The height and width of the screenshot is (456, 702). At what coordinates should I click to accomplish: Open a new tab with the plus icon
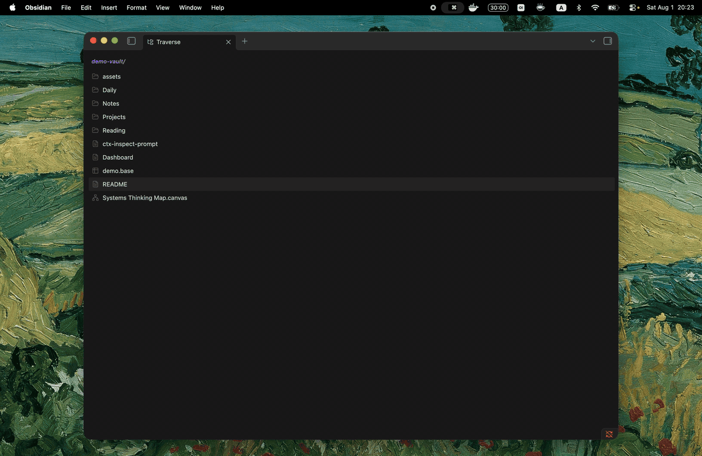(245, 41)
